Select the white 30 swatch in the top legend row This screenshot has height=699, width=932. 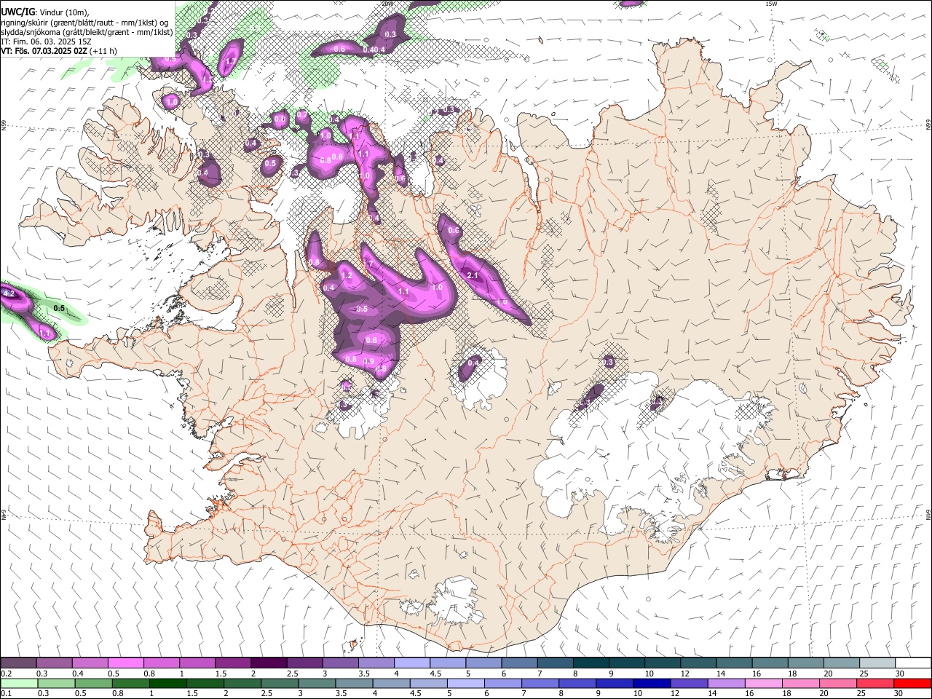pyautogui.click(x=912, y=663)
